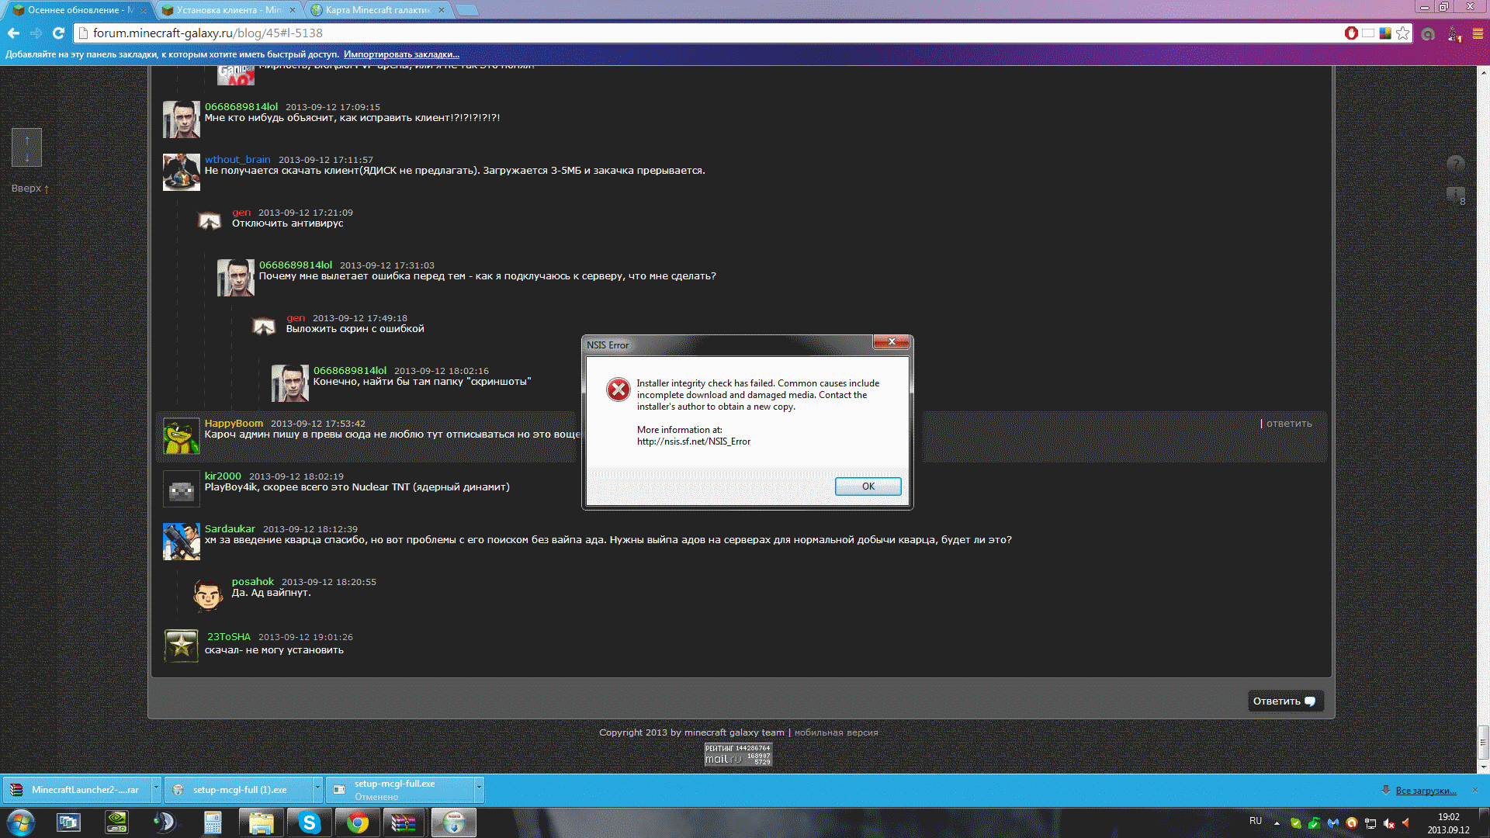This screenshot has width=1490, height=838.
Task: Close the downloads bar with X
Action: click(1475, 789)
